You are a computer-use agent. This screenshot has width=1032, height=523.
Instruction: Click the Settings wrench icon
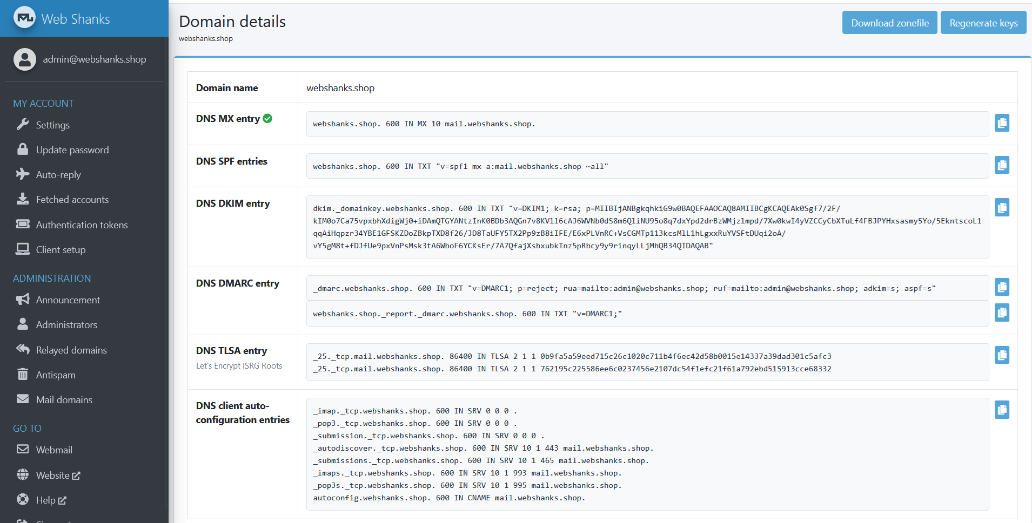[x=23, y=125]
